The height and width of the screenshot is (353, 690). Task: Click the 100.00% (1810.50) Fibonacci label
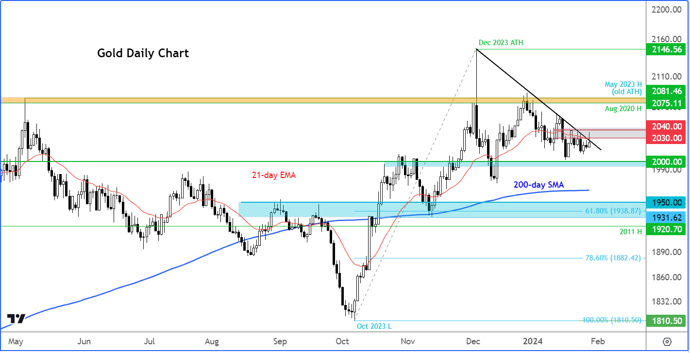pyautogui.click(x=612, y=321)
